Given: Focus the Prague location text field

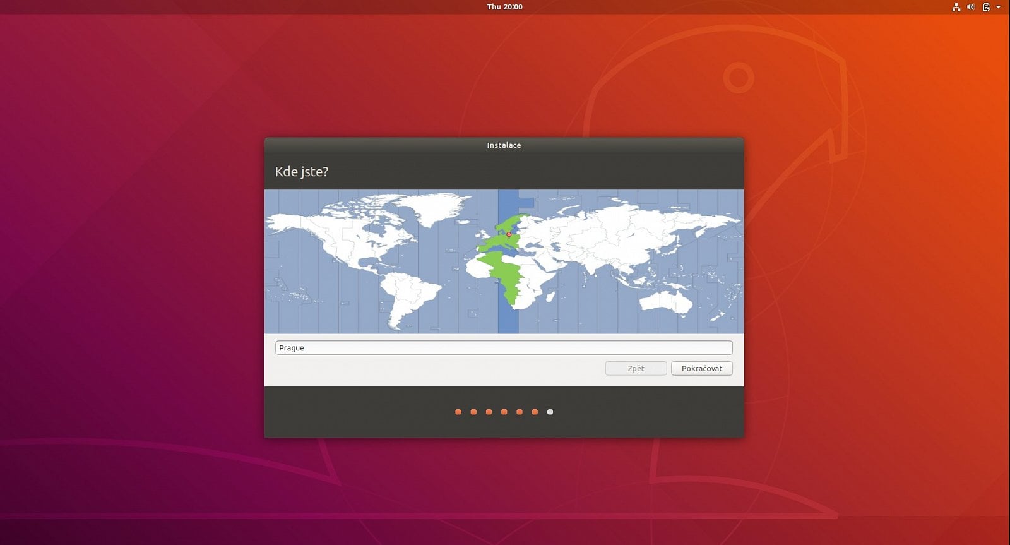Looking at the screenshot, I should [x=504, y=348].
